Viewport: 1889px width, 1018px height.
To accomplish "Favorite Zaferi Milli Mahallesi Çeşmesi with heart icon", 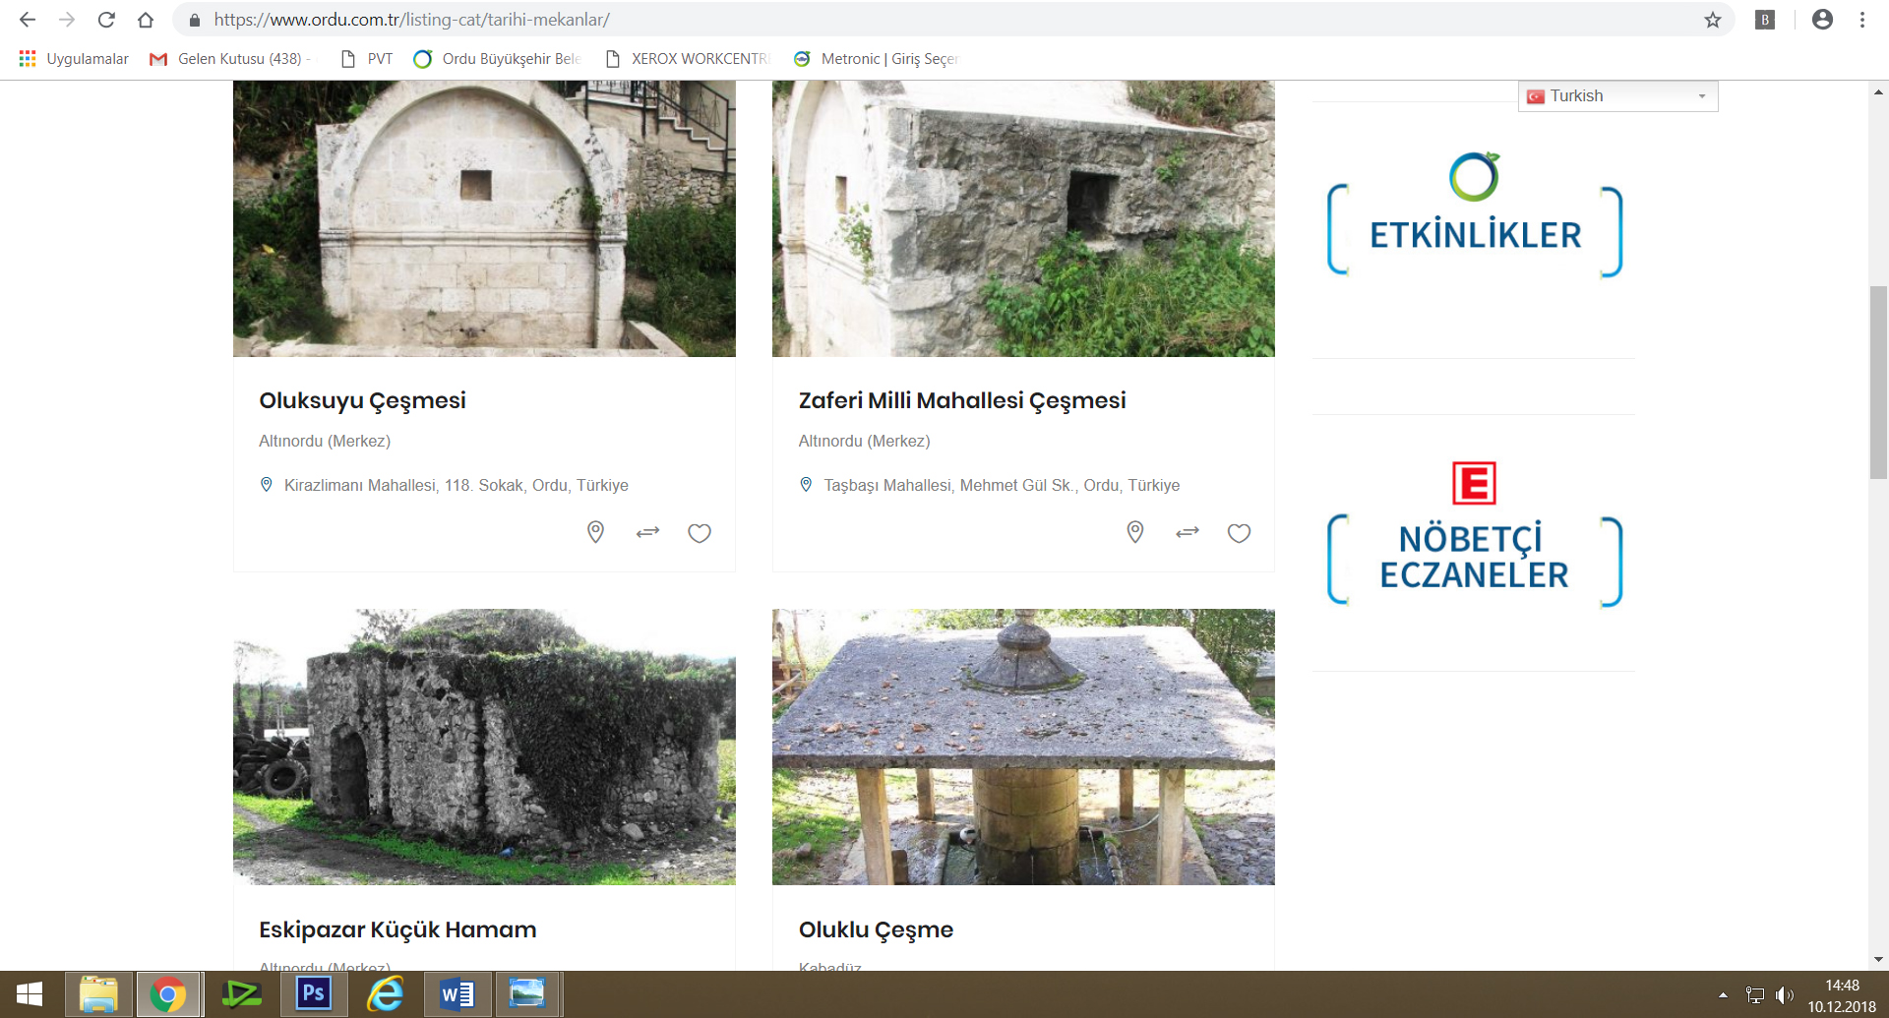I will click(x=1239, y=533).
